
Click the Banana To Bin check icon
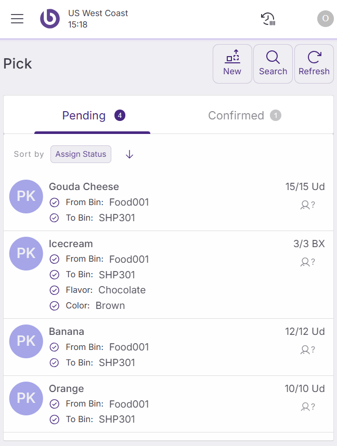[x=54, y=363]
